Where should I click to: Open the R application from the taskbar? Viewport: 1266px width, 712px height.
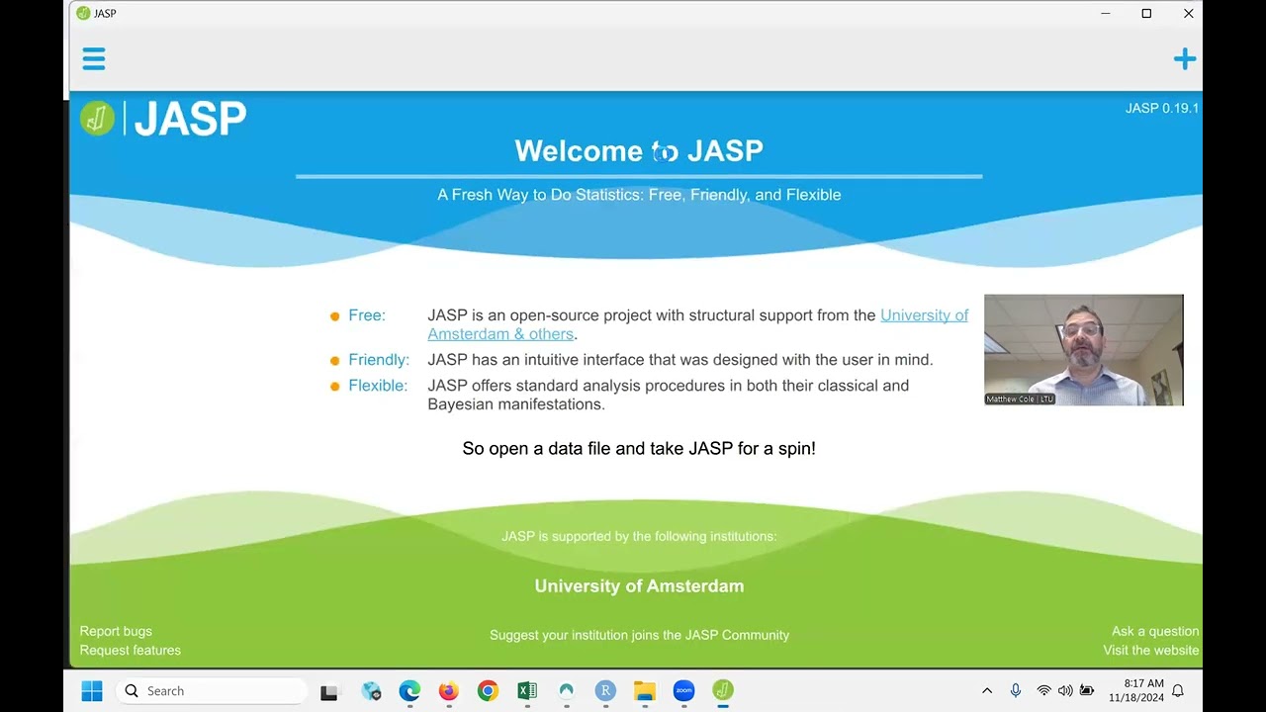(x=605, y=691)
